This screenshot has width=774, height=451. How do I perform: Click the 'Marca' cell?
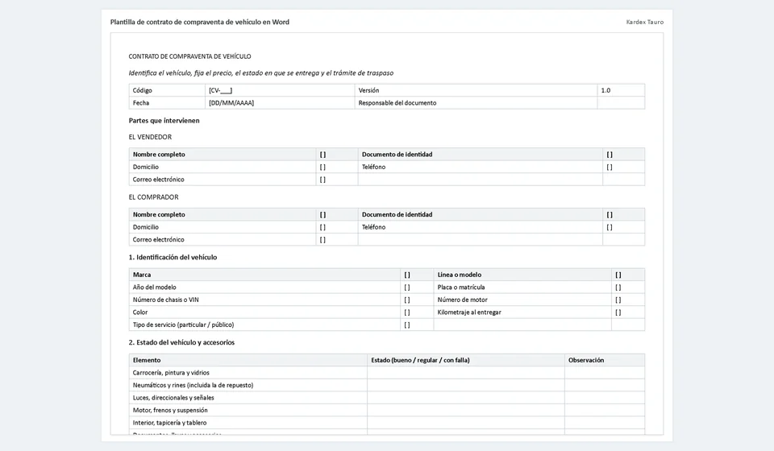pos(264,275)
